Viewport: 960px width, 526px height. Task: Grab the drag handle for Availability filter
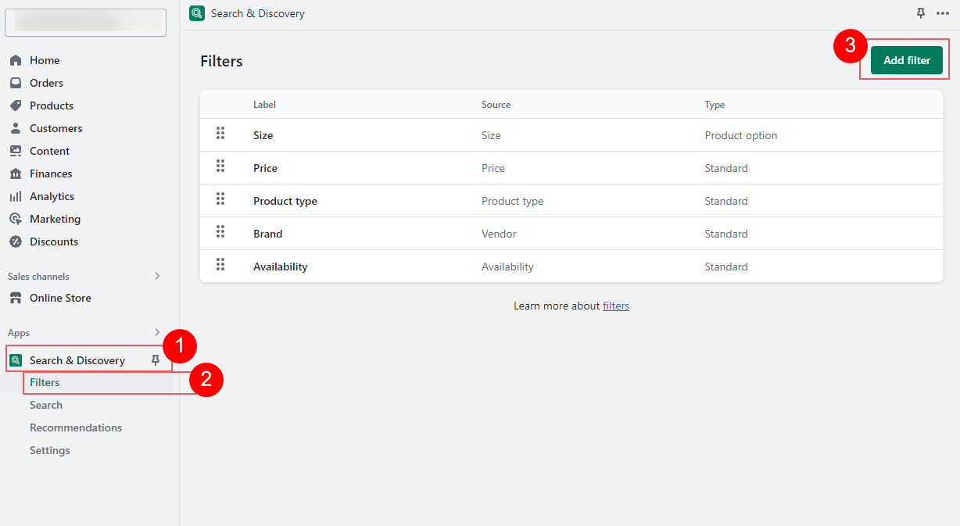point(220,265)
